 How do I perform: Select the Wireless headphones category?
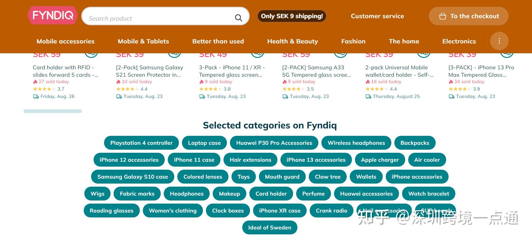(356, 143)
